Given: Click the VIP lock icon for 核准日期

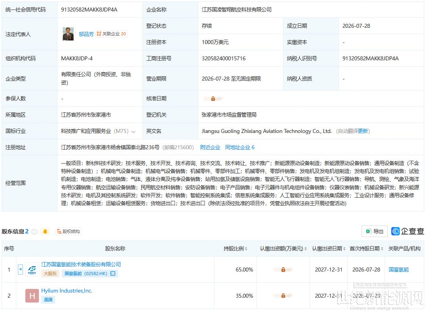Looking at the screenshot, I should [213, 99].
